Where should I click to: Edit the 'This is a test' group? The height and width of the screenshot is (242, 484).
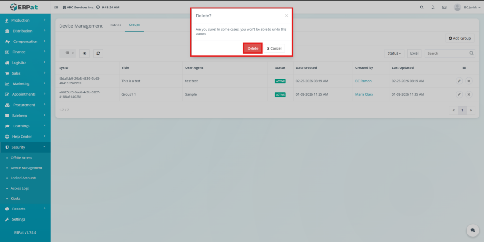459,81
